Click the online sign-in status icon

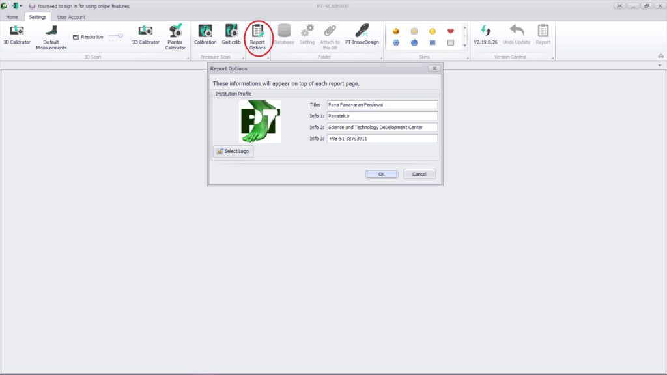[x=32, y=6]
